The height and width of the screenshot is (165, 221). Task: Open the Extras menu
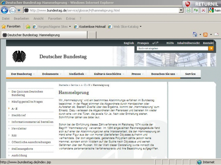point(70,19)
